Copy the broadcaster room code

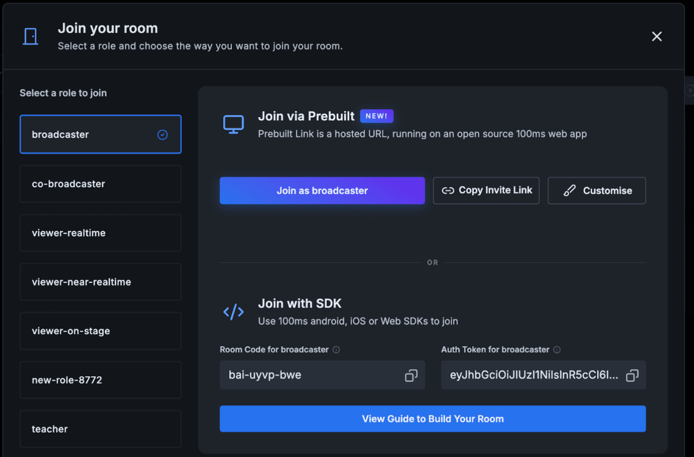(x=411, y=375)
